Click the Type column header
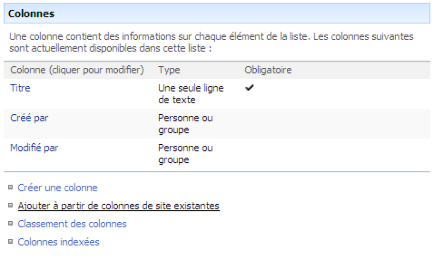The height and width of the screenshot is (260, 434). [x=169, y=71]
